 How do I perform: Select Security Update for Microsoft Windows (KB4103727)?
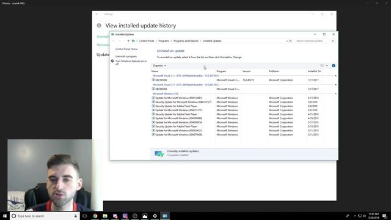pos(183,102)
